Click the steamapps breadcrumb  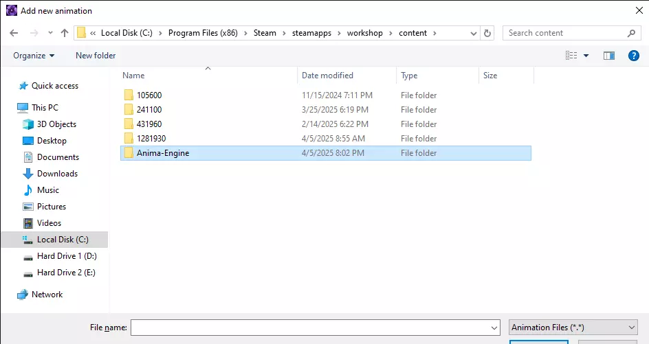[x=311, y=33]
